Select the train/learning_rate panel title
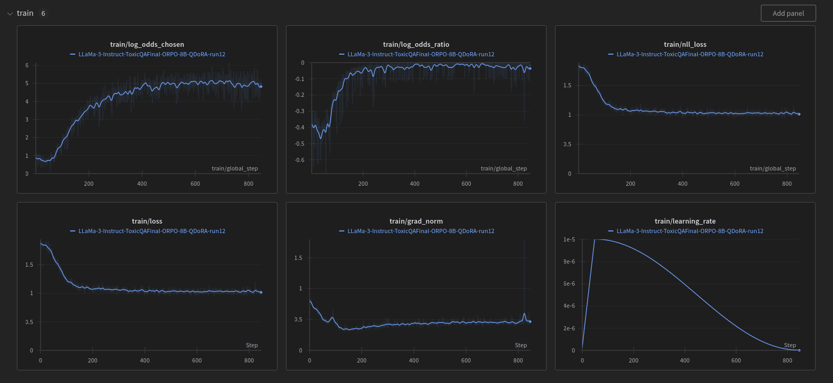Screen dimensions: 833x383 (x=685, y=221)
